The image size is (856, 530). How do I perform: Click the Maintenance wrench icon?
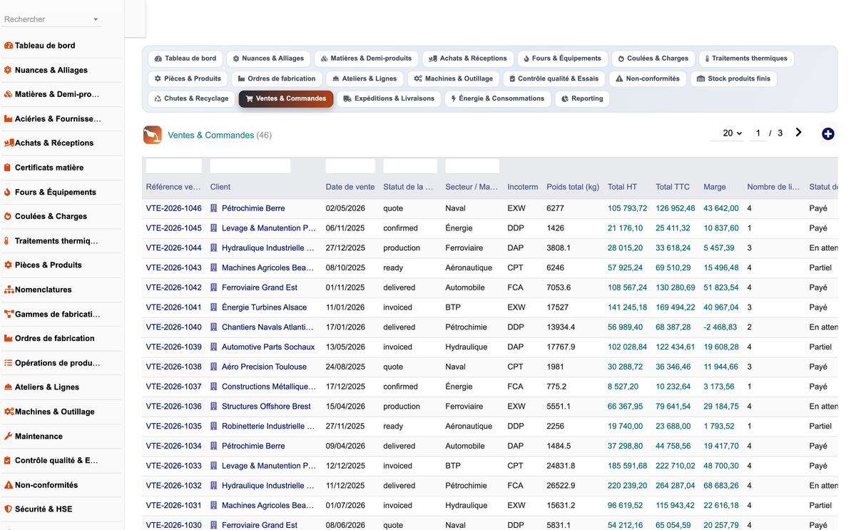[x=9, y=436]
